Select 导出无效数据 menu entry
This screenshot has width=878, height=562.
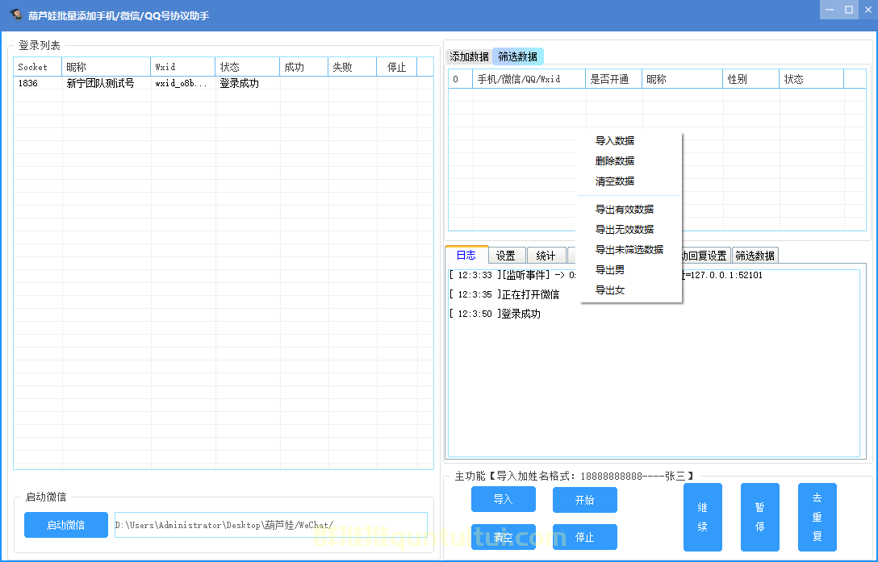pos(625,230)
